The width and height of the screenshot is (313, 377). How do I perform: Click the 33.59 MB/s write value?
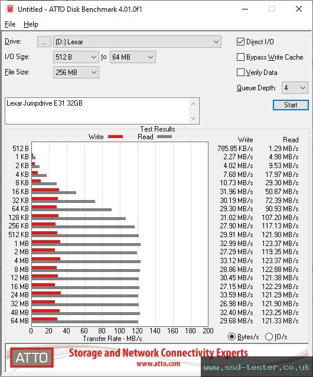tap(236, 295)
